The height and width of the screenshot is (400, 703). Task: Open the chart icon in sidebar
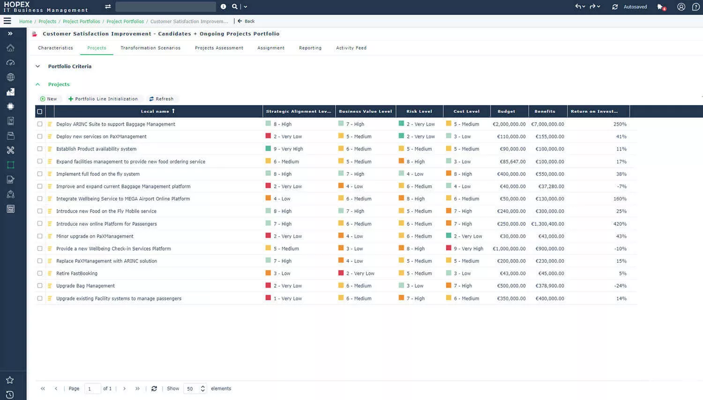10,92
